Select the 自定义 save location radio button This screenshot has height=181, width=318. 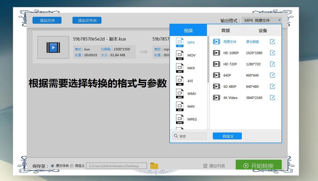coord(71,166)
